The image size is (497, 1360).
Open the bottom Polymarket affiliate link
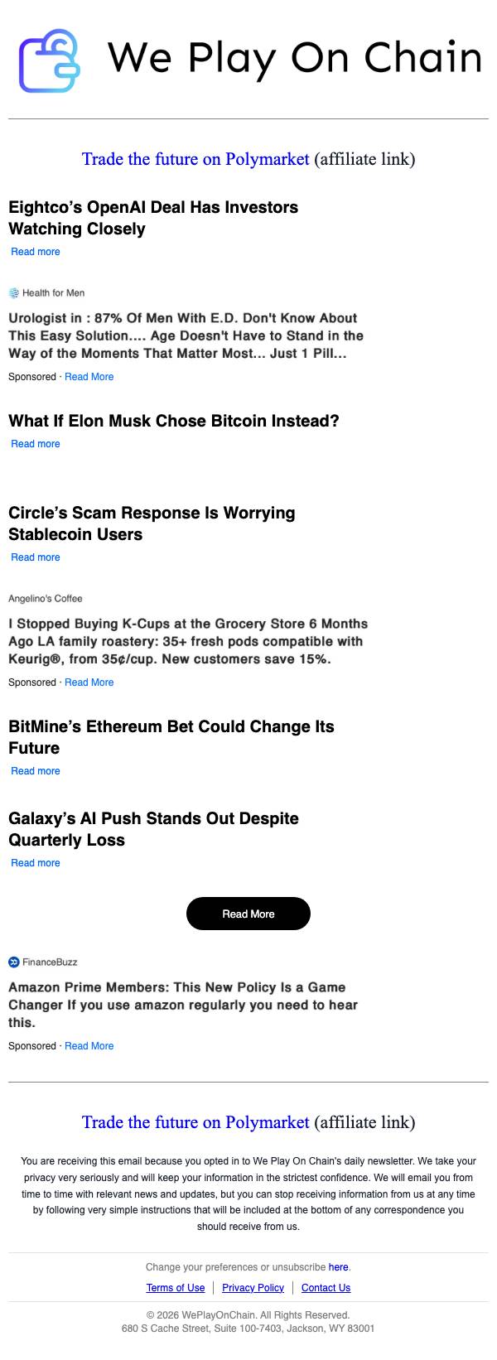coord(195,1122)
